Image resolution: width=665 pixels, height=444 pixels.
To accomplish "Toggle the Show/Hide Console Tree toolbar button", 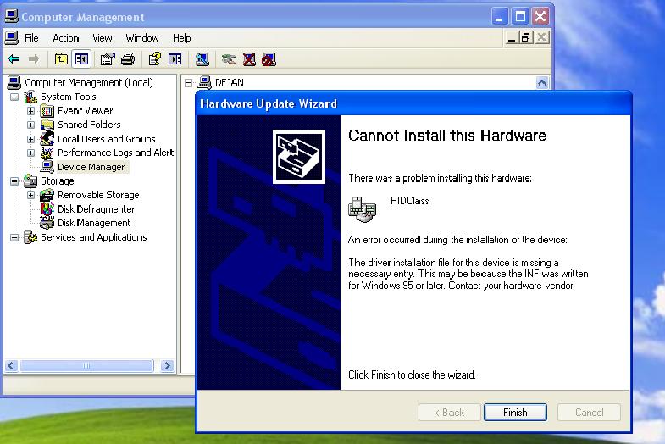I will tap(81, 59).
